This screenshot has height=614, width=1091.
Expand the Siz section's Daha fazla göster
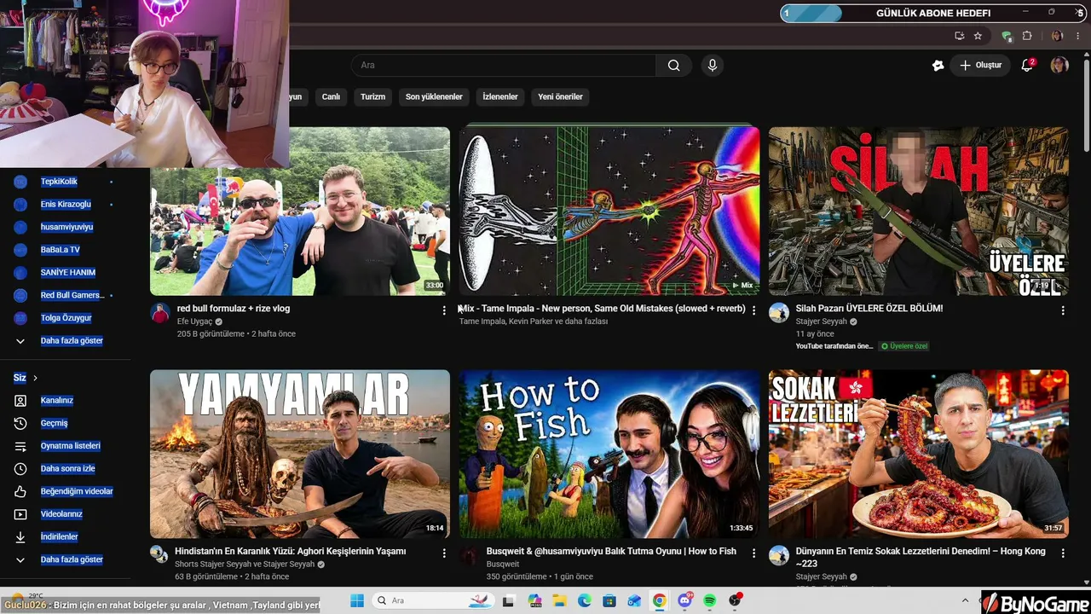point(72,559)
